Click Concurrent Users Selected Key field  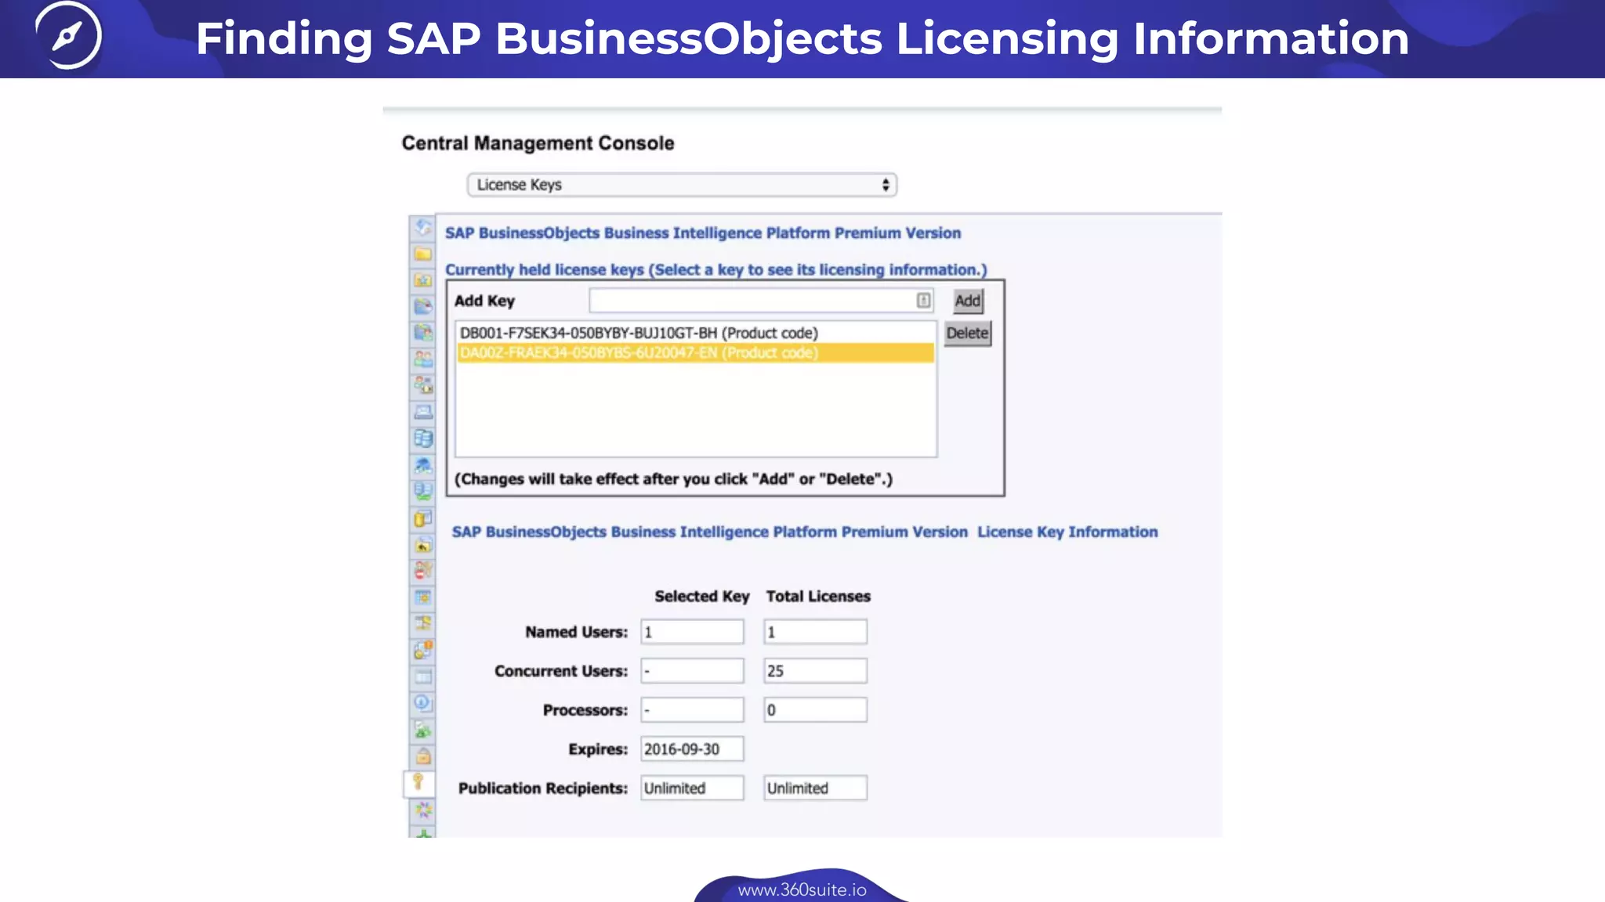point(692,671)
